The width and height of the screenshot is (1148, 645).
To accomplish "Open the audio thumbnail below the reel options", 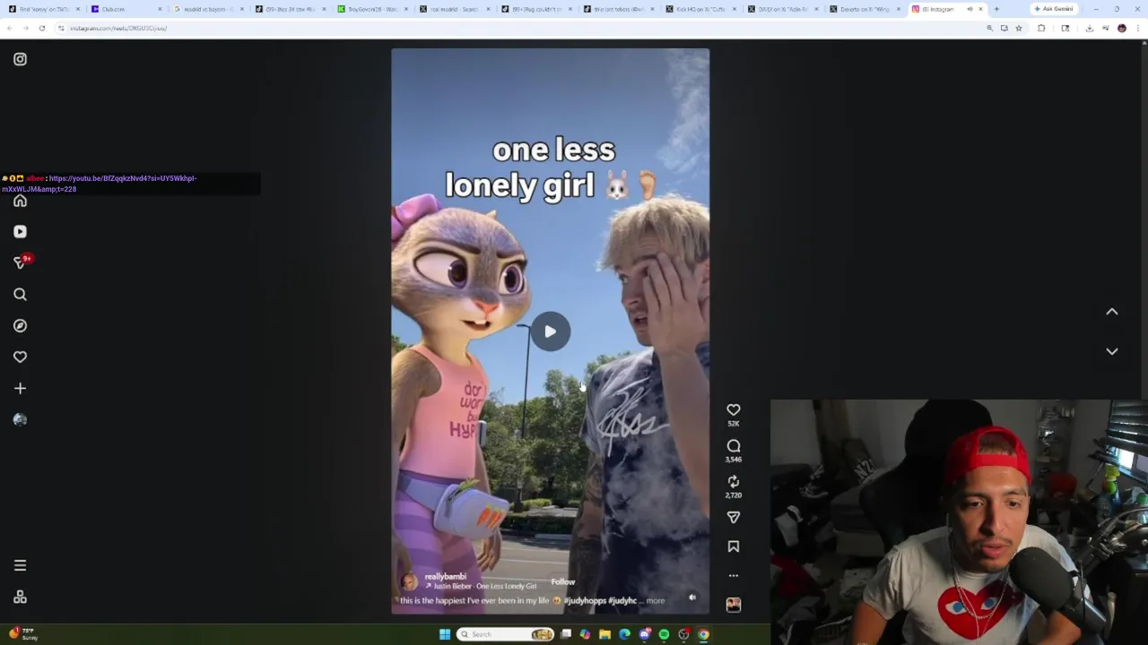I will [x=733, y=605].
